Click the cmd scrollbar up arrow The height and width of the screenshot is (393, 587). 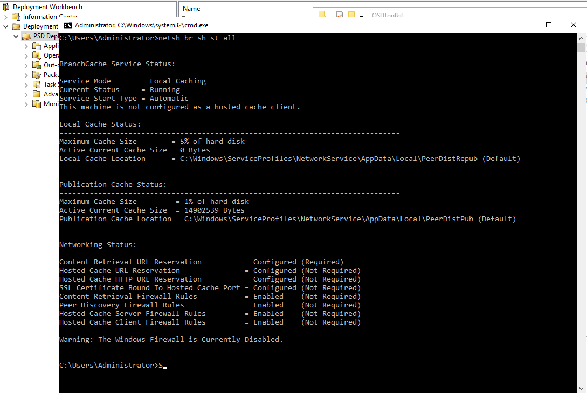pyautogui.click(x=581, y=38)
